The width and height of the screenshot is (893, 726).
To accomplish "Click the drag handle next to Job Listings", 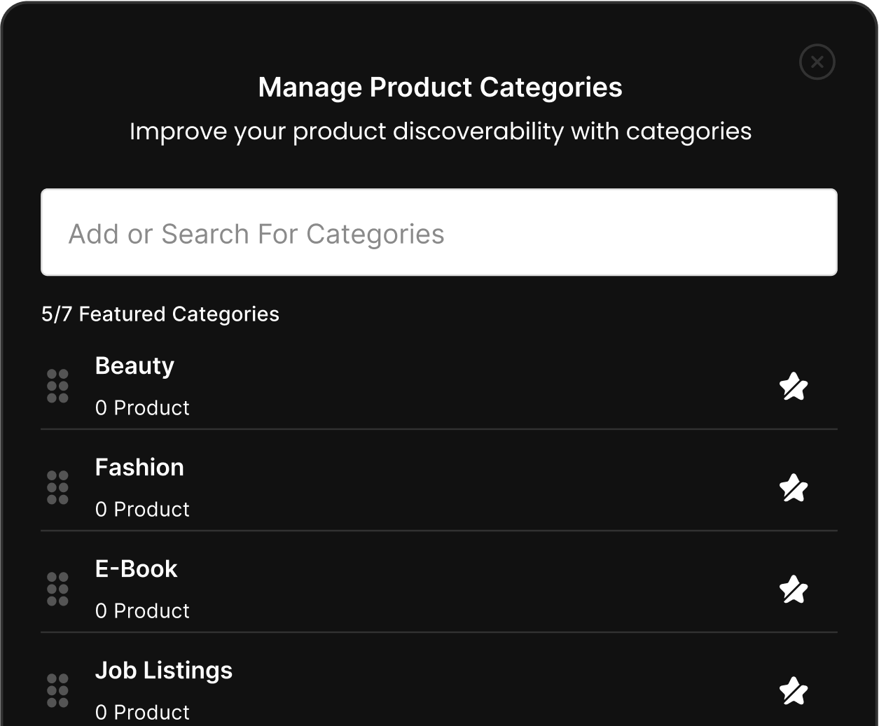I will 57,691.
